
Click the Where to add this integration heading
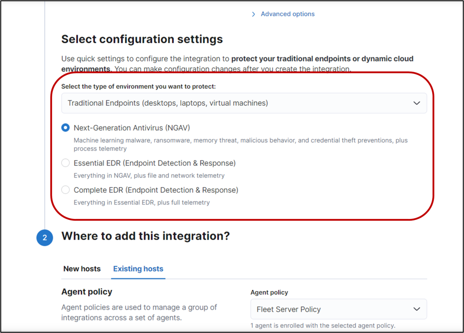point(145,236)
